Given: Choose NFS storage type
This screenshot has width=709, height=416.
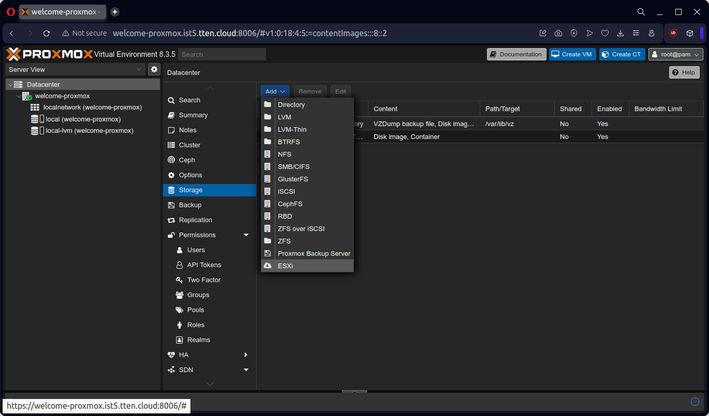Looking at the screenshot, I should tap(307, 154).
